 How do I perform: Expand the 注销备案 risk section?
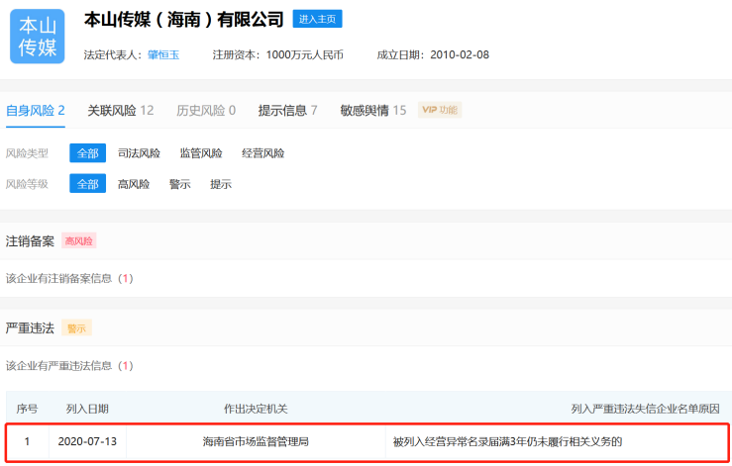[31, 240]
